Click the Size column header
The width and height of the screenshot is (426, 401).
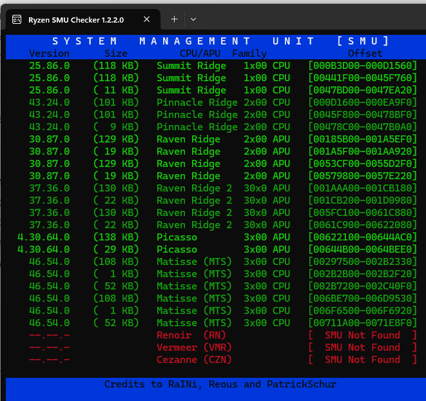point(116,54)
